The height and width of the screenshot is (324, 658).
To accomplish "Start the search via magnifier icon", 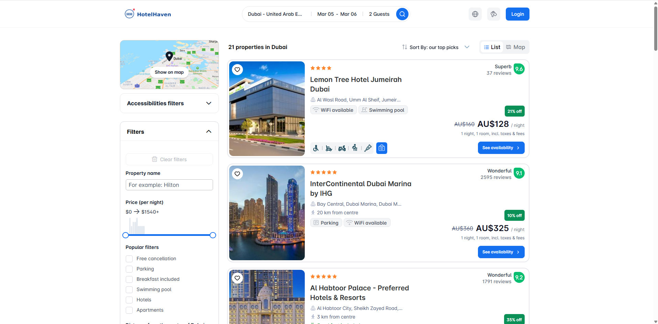I will click(402, 14).
